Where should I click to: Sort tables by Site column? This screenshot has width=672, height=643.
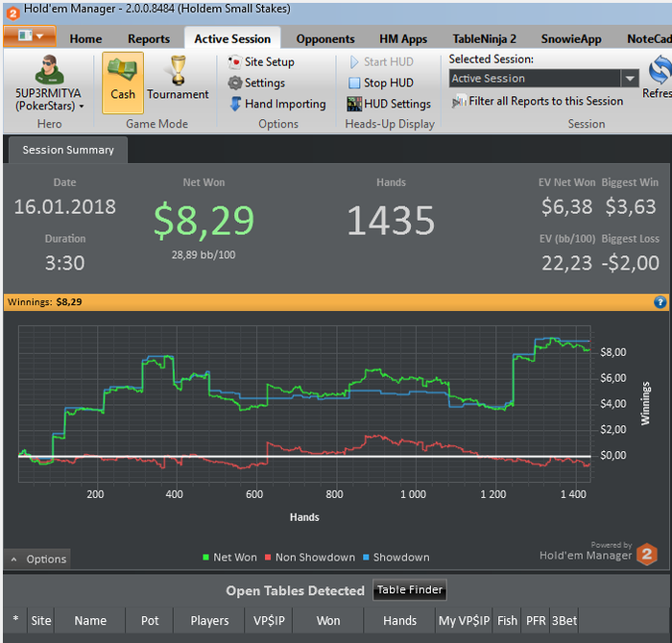tap(41, 620)
